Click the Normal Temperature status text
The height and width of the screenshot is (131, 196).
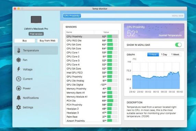tap(170, 35)
